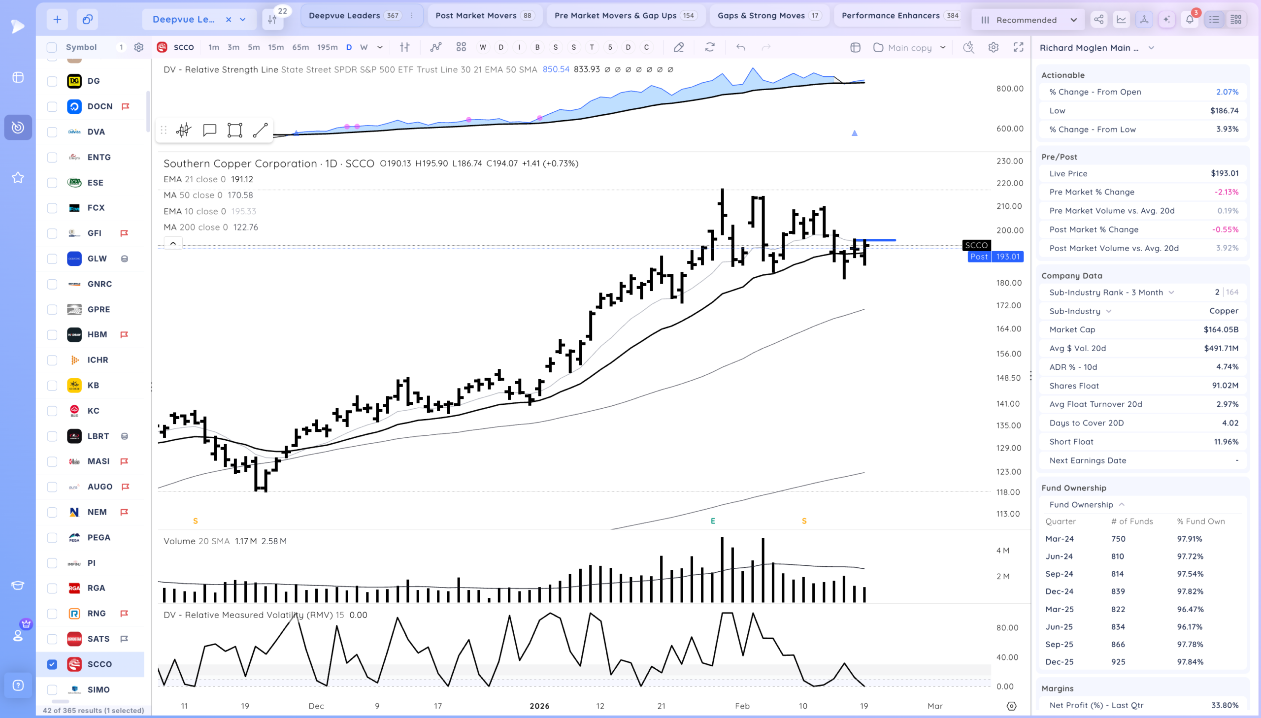1261x718 pixels.
Task: Select the trend line drawing tool
Action: click(260, 130)
